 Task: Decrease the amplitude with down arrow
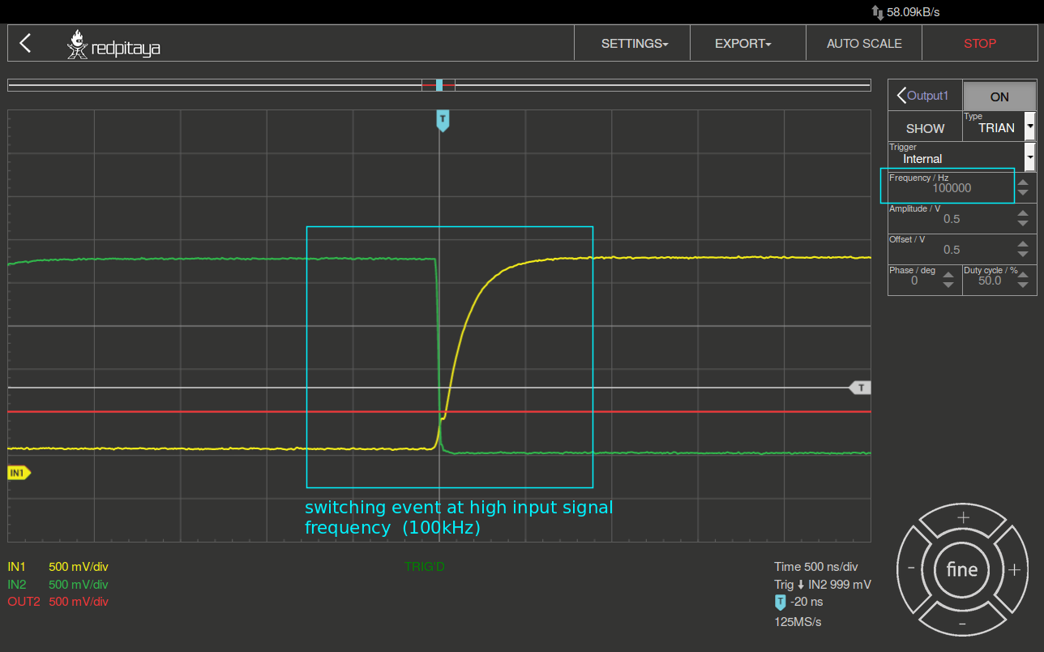tap(1023, 224)
